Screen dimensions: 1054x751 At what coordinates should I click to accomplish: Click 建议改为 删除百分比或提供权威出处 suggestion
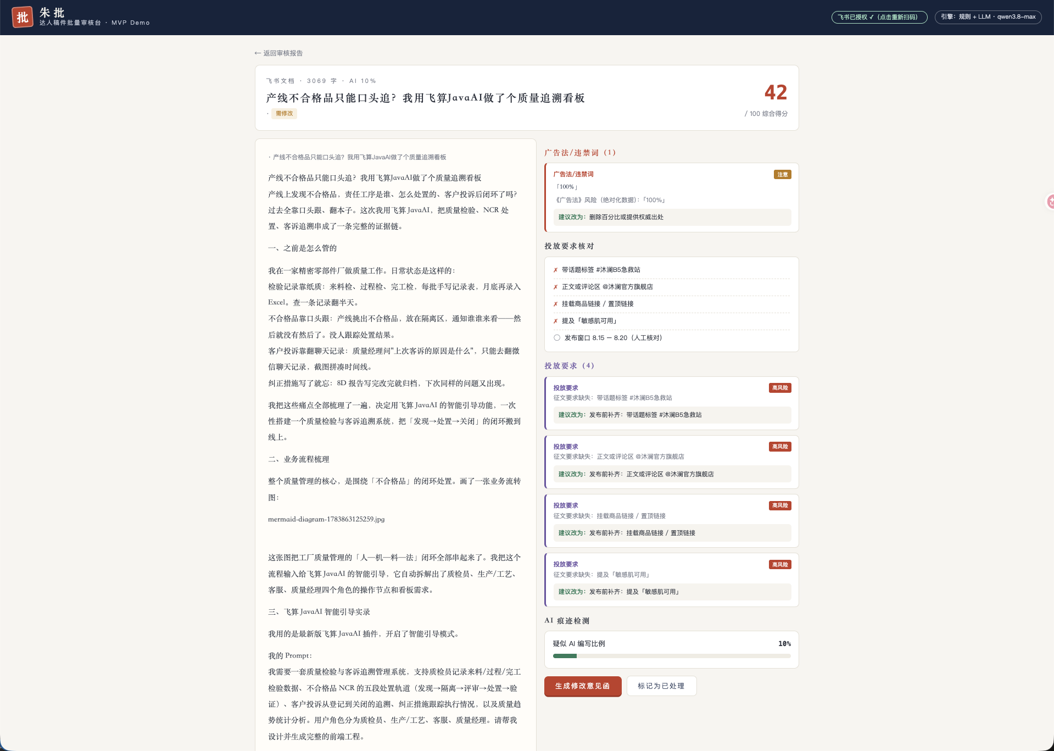tap(672, 217)
